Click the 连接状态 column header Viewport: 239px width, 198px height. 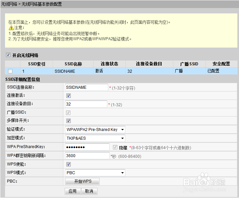109,64
